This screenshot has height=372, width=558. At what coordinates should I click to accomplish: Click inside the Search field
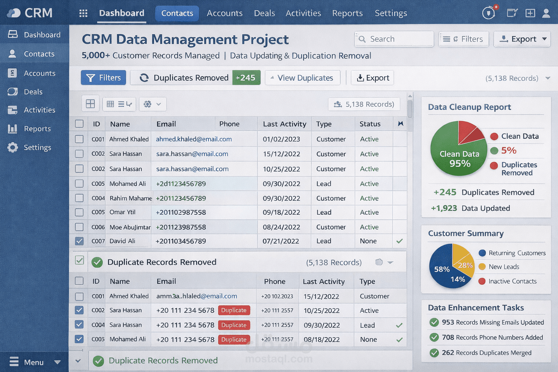[394, 39]
